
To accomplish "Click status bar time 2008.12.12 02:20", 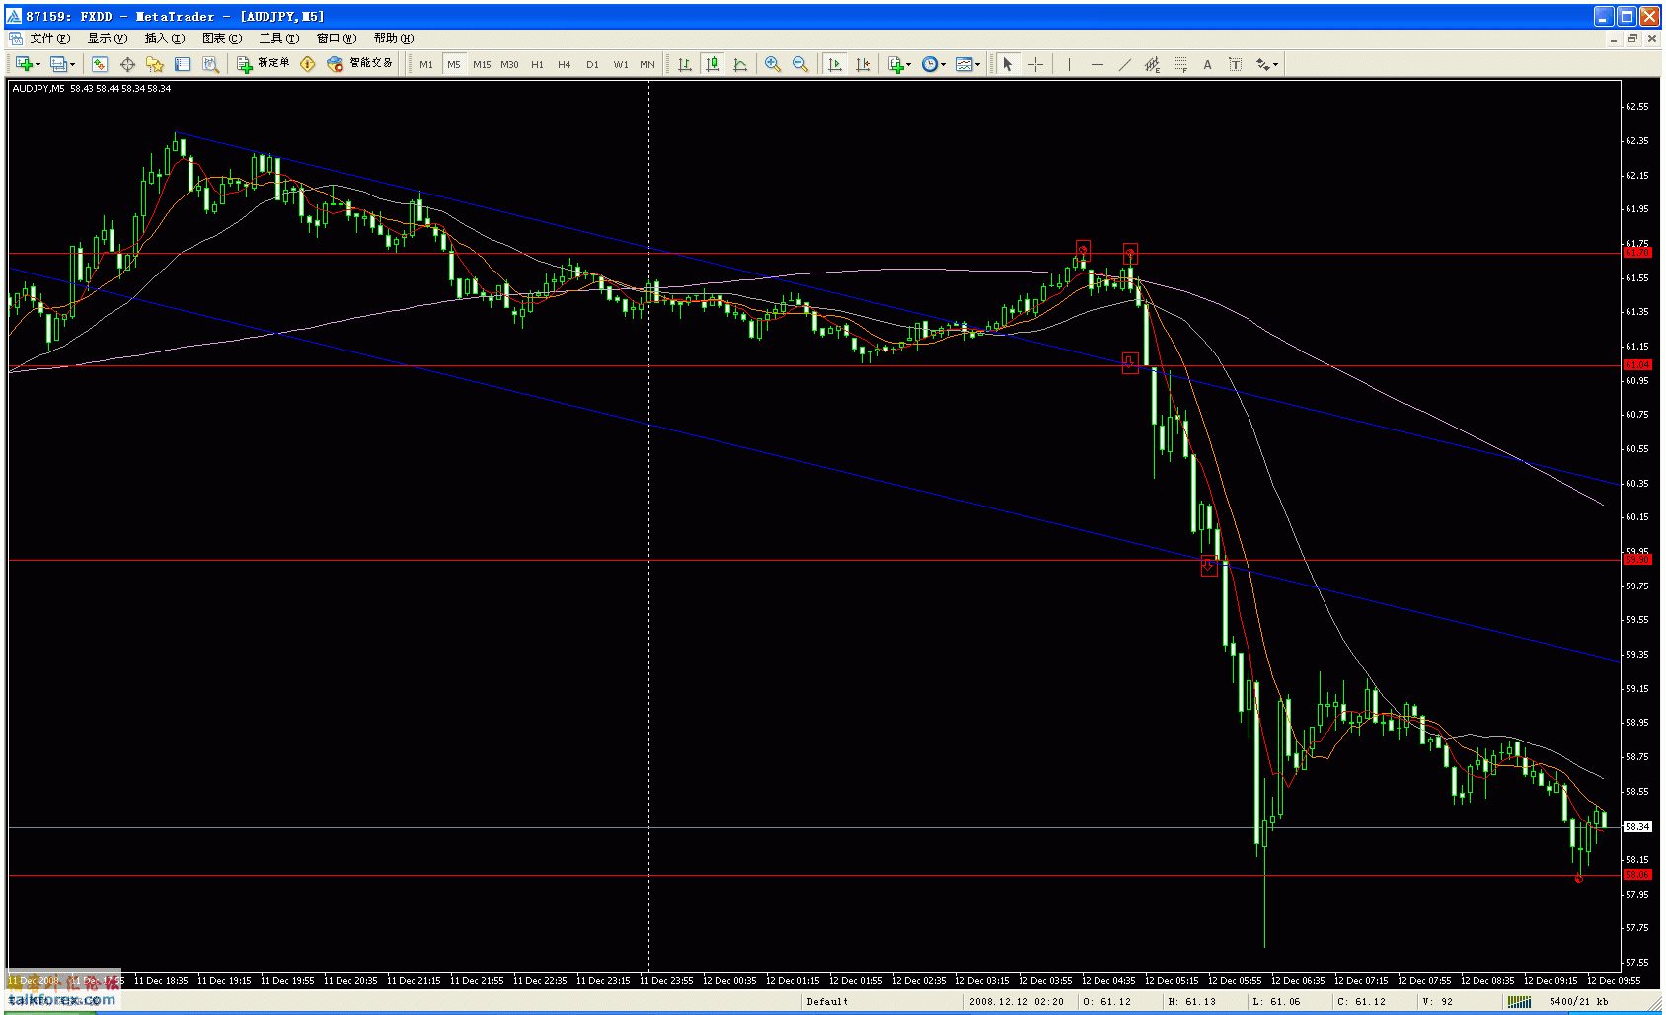I will [x=1017, y=1001].
